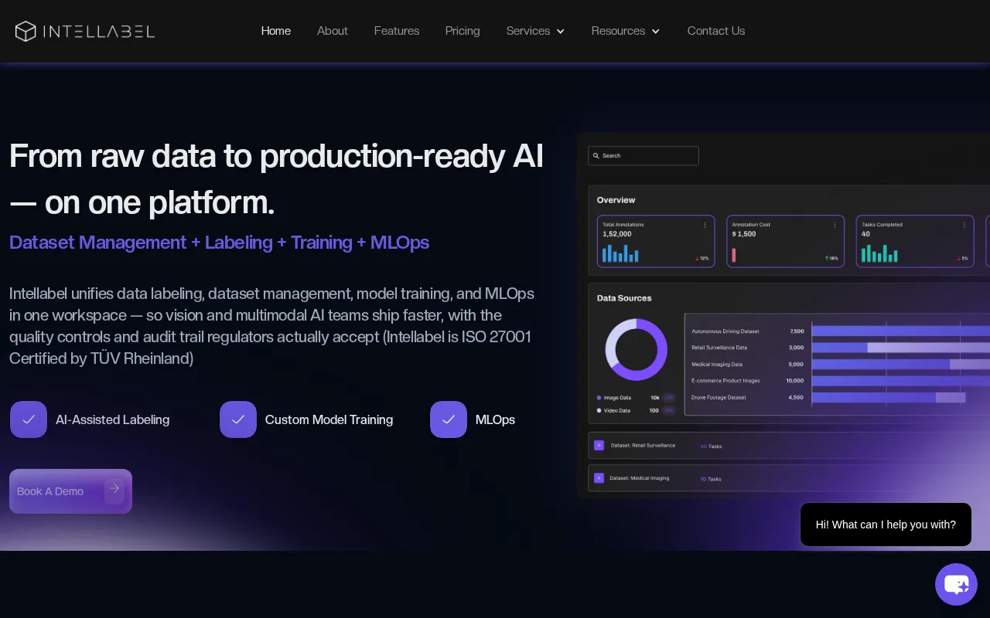The width and height of the screenshot is (990, 618).
Task: Click the '10 Tasks' text for Medical Imaging
Action: point(711,479)
